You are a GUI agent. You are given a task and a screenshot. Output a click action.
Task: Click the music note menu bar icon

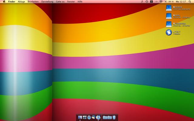(x=142, y=2)
